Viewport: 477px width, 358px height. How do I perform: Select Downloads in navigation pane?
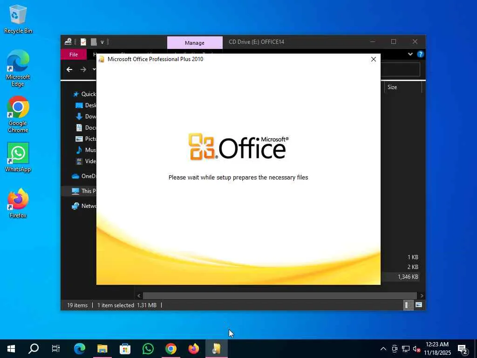point(86,117)
